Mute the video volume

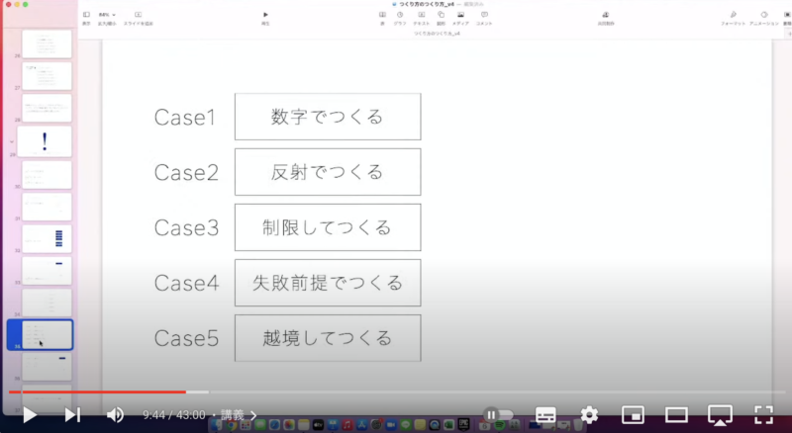(x=115, y=415)
